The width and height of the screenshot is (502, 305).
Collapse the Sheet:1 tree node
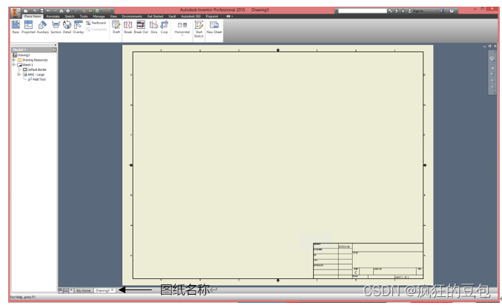[x=14, y=64]
